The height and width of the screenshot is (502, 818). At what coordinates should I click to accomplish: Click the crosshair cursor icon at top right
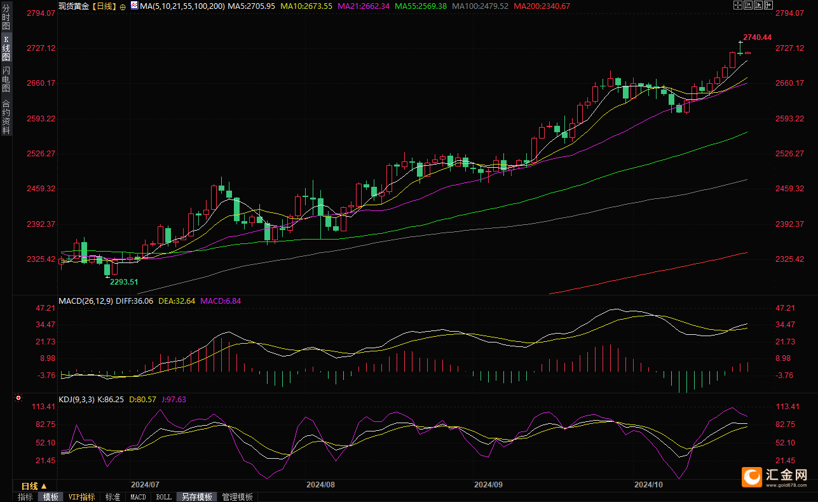(x=738, y=5)
